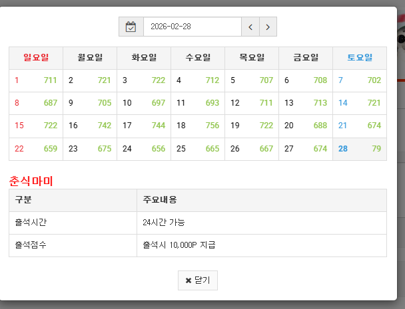
Task: Select day 24 showing 656
Action: (143, 149)
